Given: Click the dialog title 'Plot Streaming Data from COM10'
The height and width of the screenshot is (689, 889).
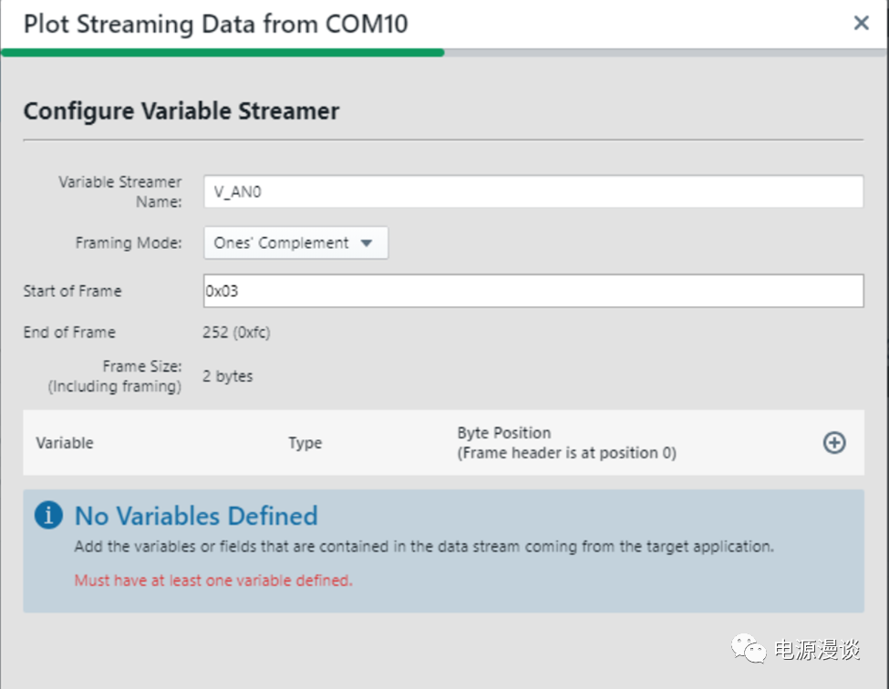Looking at the screenshot, I should pos(215,24).
